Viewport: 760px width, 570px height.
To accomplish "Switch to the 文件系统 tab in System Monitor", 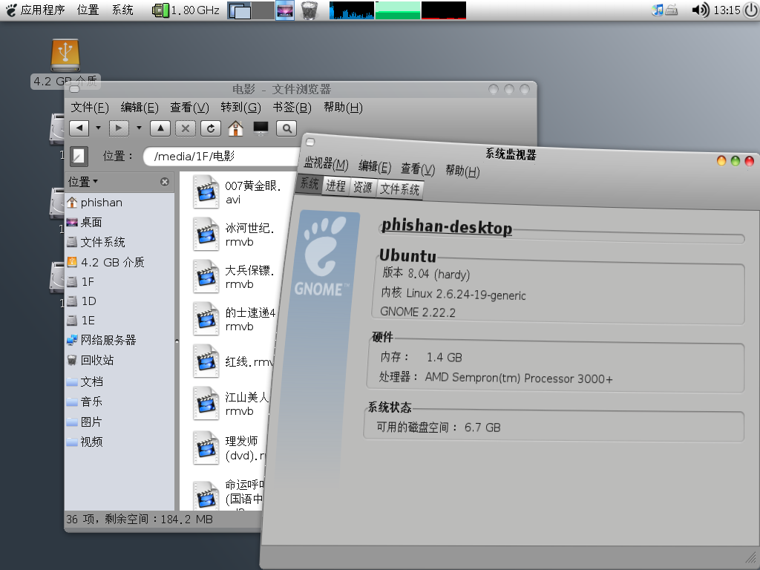I will point(400,189).
